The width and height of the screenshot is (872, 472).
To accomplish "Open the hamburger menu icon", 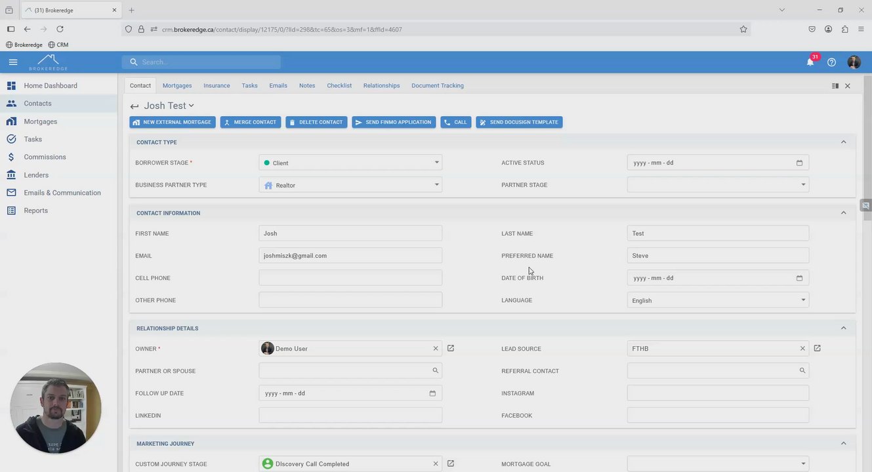I will tap(13, 62).
